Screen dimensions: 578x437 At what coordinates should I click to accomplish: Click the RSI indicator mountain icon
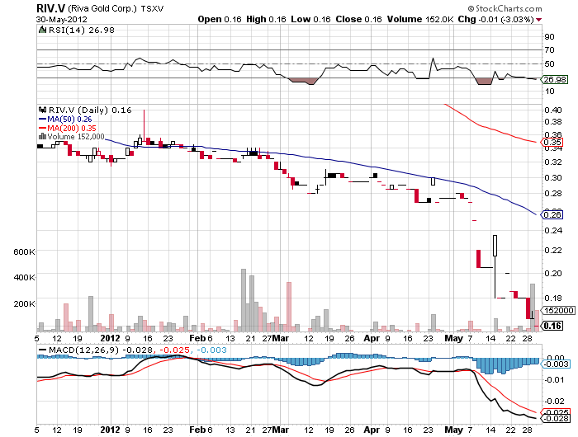(42, 30)
